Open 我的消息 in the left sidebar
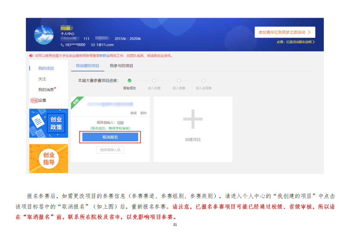This screenshot has width=350, height=247. point(46,90)
